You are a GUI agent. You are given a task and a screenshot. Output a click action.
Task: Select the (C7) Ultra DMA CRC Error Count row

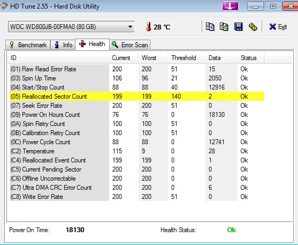point(137,188)
